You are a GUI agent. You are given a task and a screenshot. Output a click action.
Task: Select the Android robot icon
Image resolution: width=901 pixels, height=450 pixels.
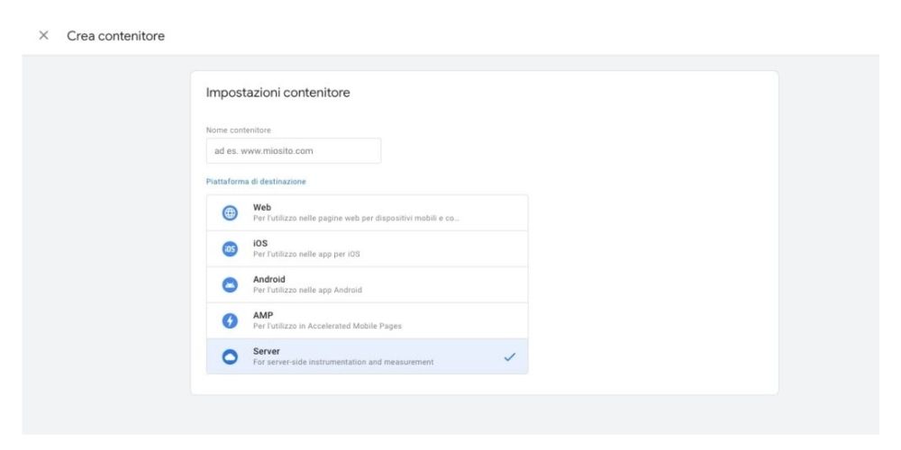click(x=230, y=284)
